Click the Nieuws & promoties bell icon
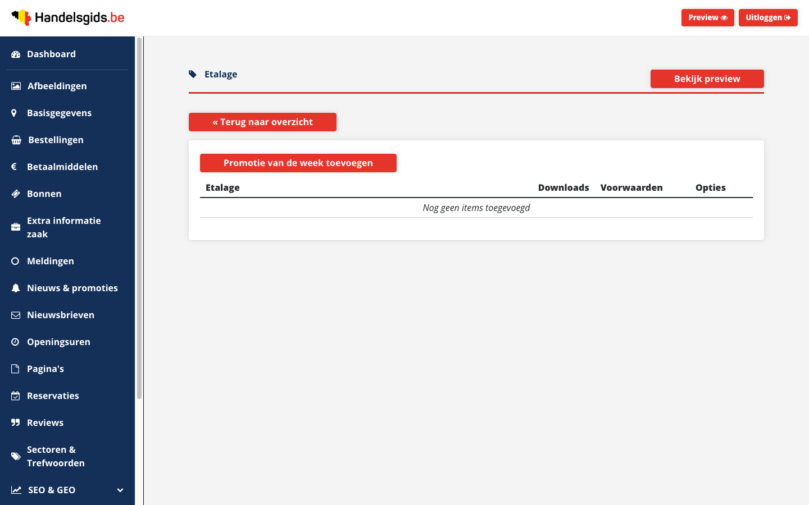 pos(16,288)
